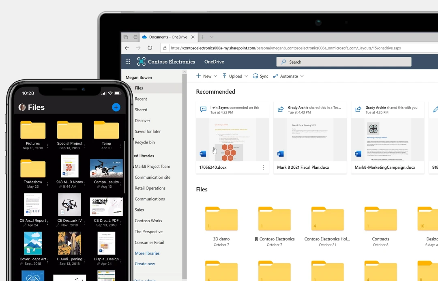438x281 pixels.
Task: Open the Mark 8 2021 Fiscal Plan thumbnail
Action: point(310,140)
